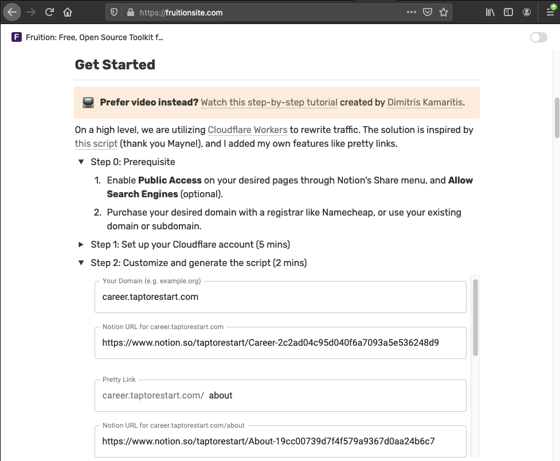
Task: Click the 'Pretty Link' field label
Action: (x=119, y=380)
